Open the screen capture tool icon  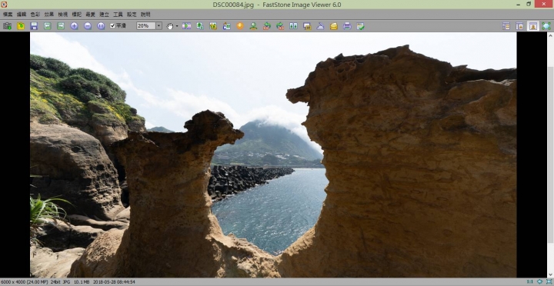[307, 26]
